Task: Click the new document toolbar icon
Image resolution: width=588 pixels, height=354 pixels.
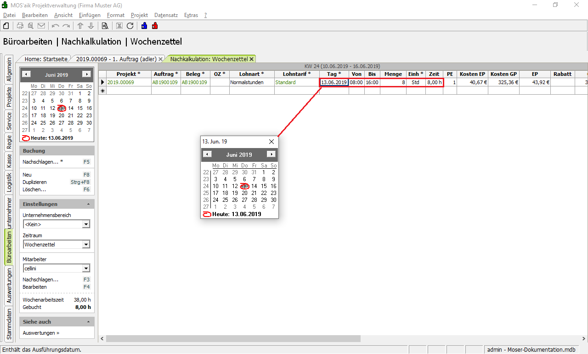Action: click(6, 26)
